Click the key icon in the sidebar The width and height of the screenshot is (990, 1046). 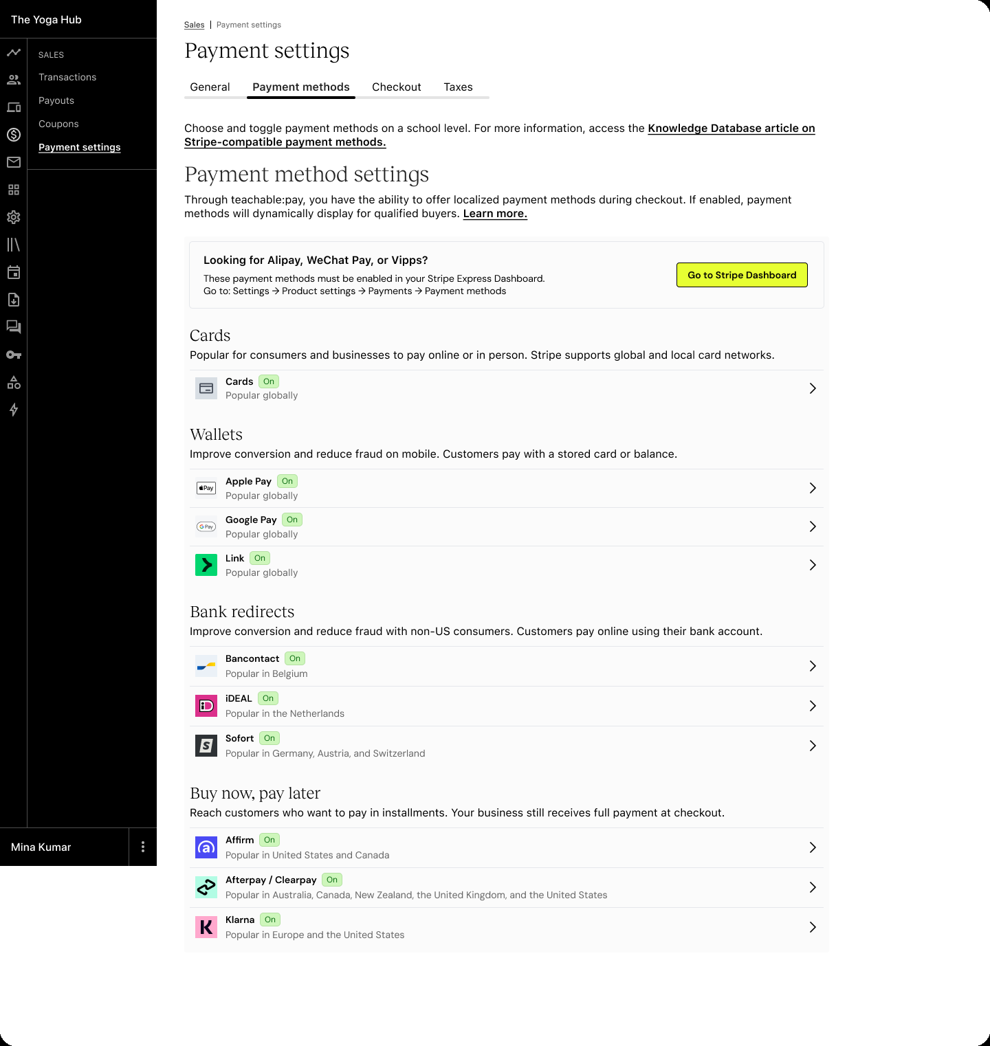pyautogui.click(x=14, y=355)
